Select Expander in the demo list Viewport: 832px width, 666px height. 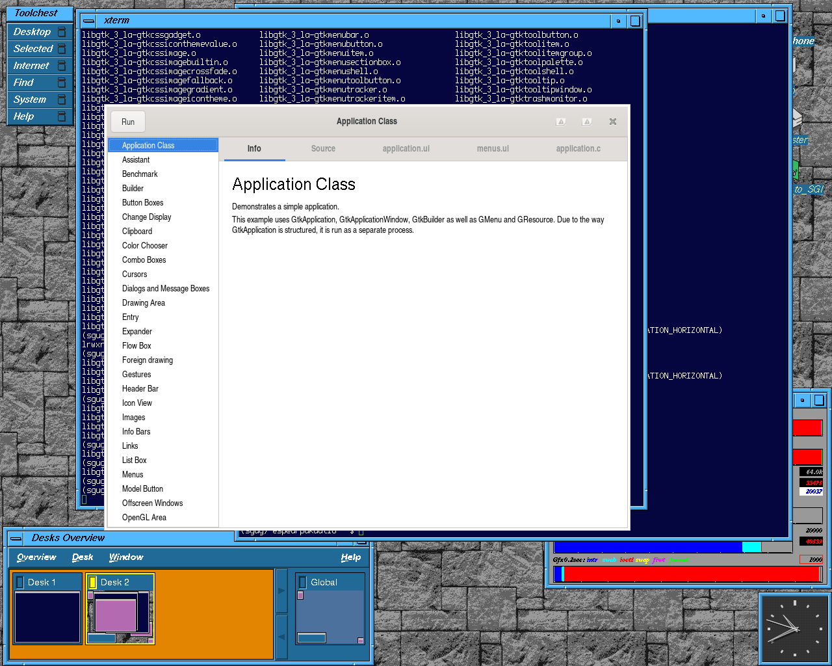click(x=163, y=332)
